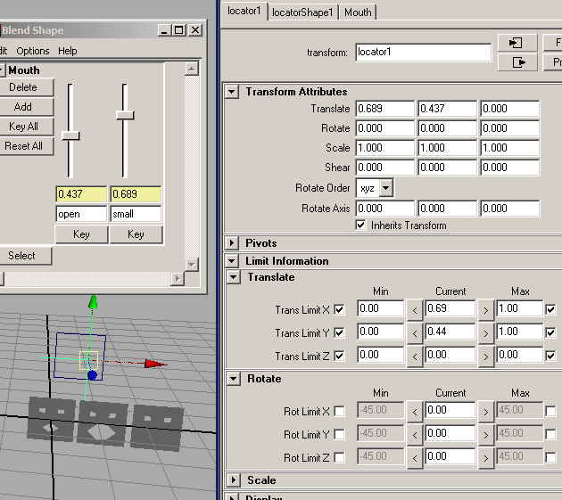
Task: Uncheck the Inherits Transform checkbox
Action: point(361,225)
